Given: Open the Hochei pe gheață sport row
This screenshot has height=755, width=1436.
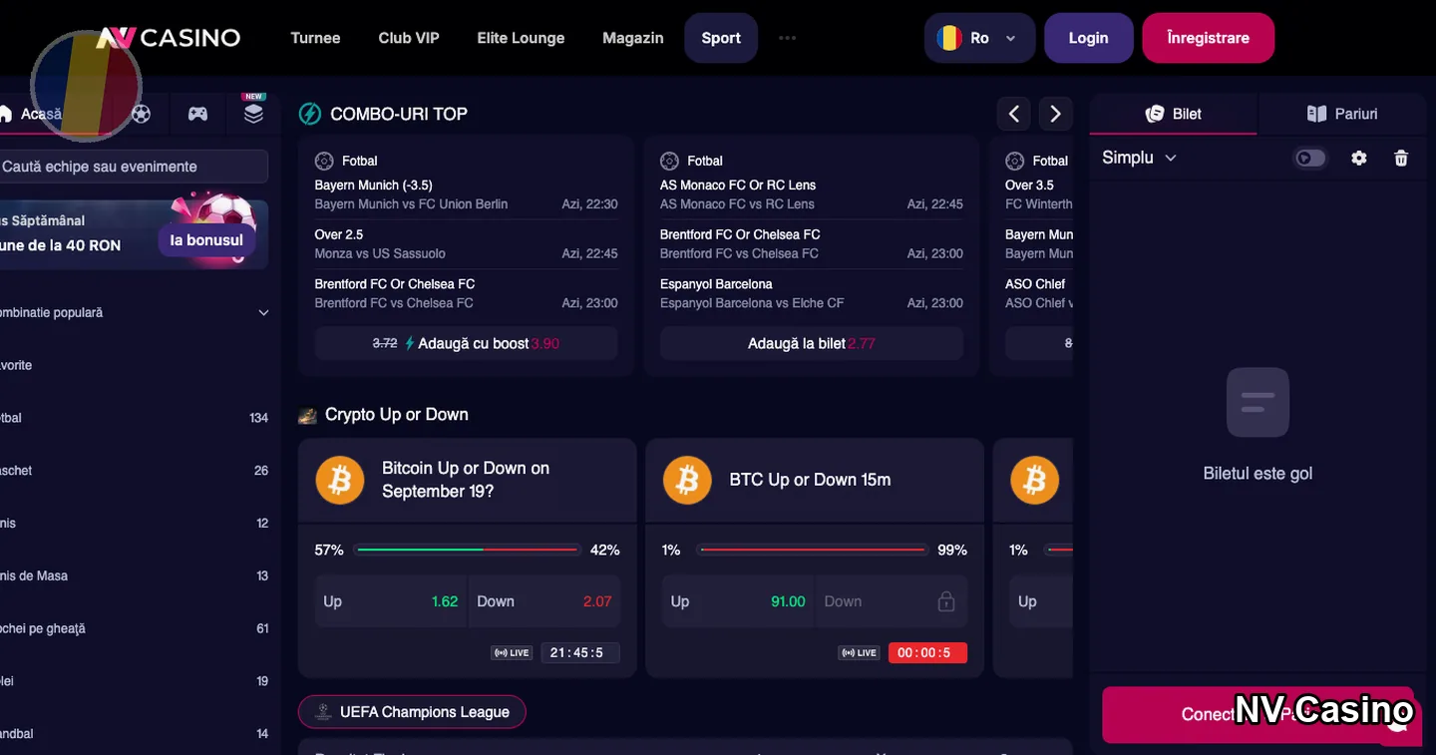Looking at the screenshot, I should pos(134,628).
